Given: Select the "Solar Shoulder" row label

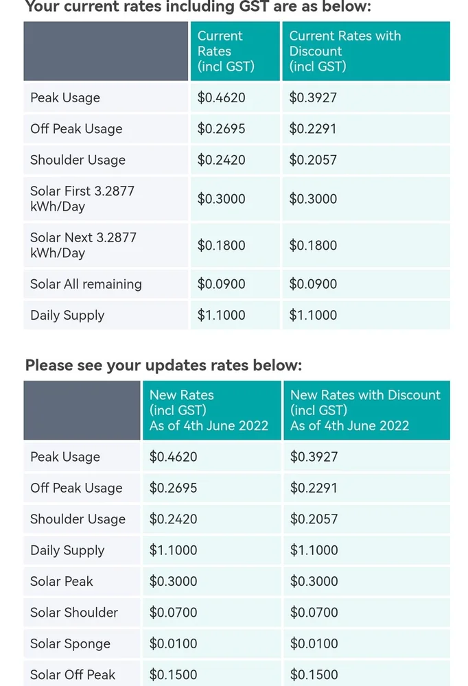Looking at the screenshot, I should [74, 613].
